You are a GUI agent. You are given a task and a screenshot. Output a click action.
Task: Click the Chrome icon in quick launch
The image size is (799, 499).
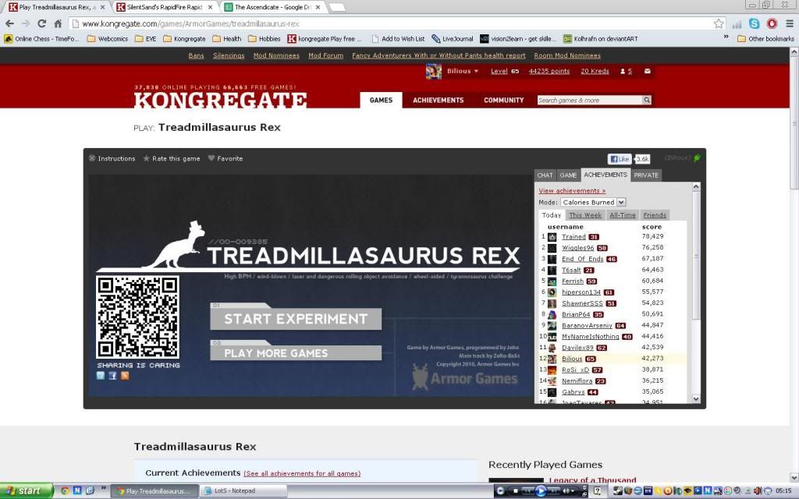[65, 490]
